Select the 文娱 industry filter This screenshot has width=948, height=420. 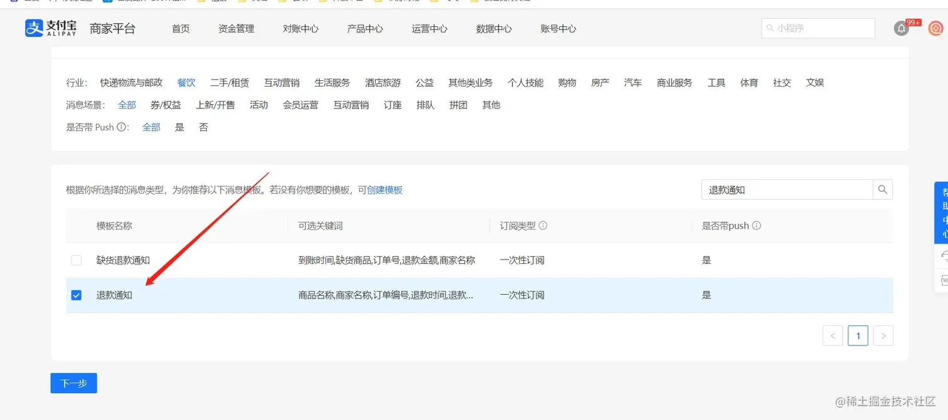pyautogui.click(x=815, y=83)
